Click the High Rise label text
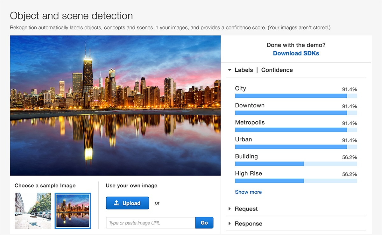 click(x=248, y=174)
